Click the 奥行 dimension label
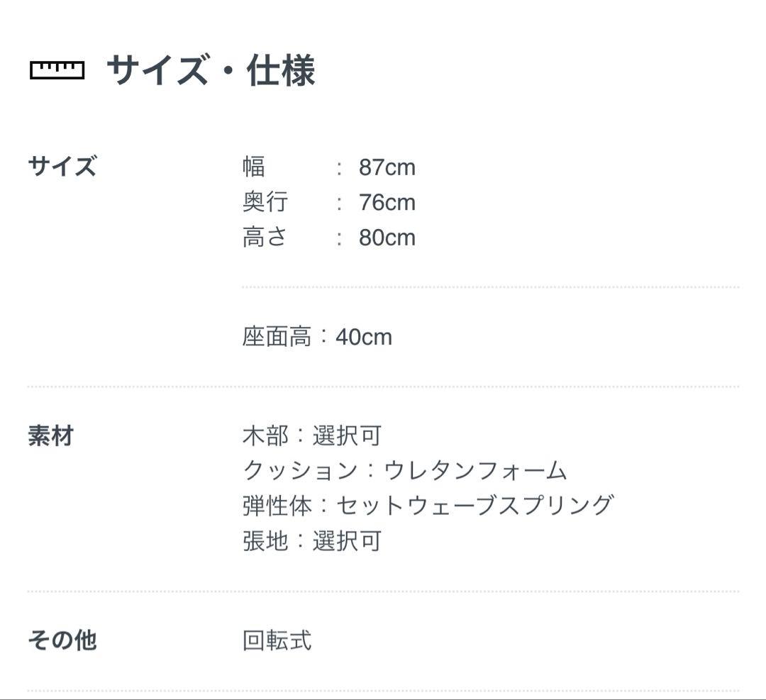Screen dimensions: 766x700 pos(265,202)
